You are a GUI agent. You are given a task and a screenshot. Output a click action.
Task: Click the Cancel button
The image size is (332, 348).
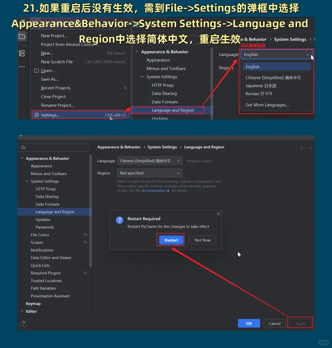(x=275, y=323)
